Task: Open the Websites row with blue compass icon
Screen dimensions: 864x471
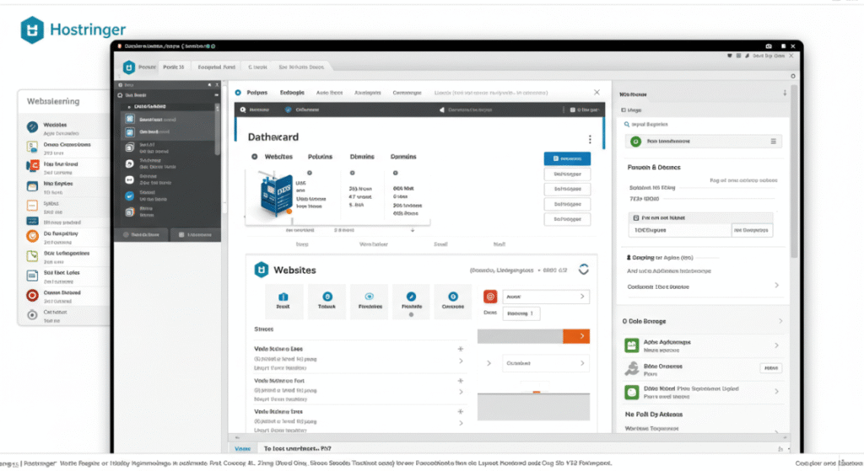Action: [x=63, y=128]
